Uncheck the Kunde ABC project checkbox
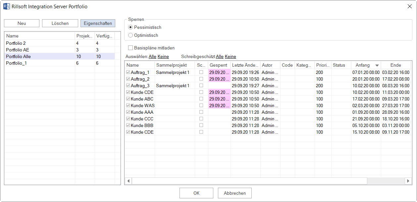 pos(128,99)
